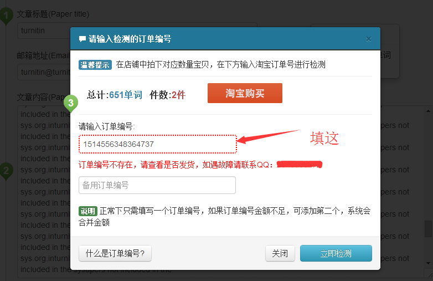Close the order number dialog with X

pyautogui.click(x=368, y=39)
